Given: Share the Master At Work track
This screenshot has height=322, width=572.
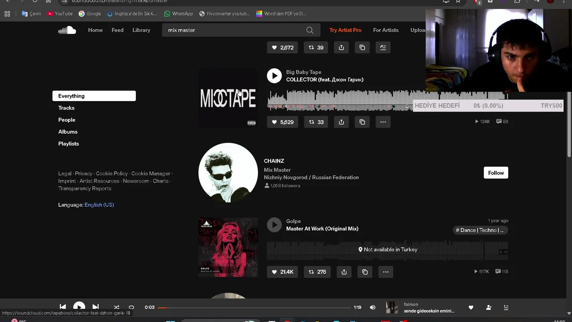Looking at the screenshot, I should (x=344, y=272).
